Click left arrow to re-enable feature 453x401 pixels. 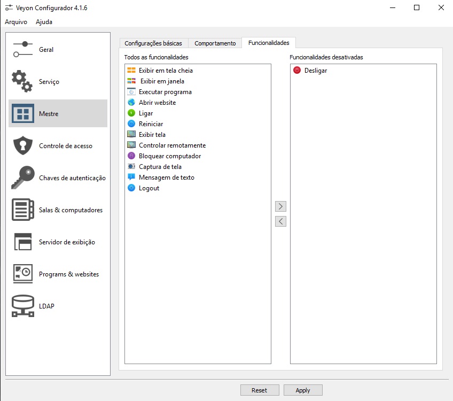[x=280, y=221]
